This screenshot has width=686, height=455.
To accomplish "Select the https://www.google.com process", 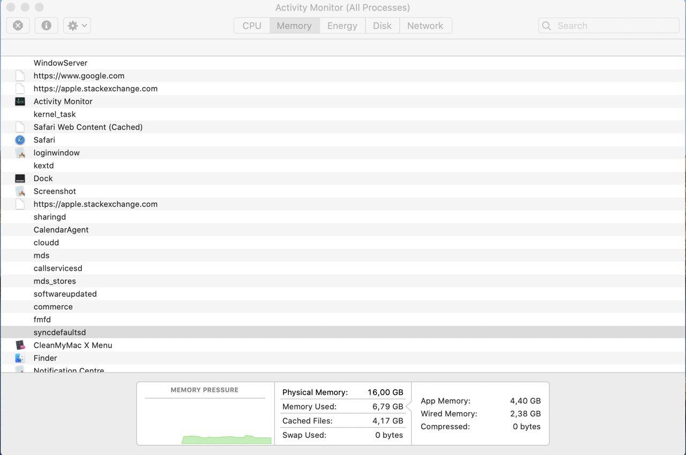I will tap(79, 76).
